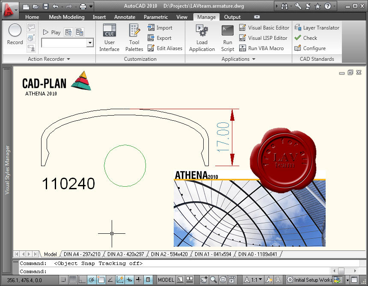Open Subscription Center key icon

pos(298,6)
